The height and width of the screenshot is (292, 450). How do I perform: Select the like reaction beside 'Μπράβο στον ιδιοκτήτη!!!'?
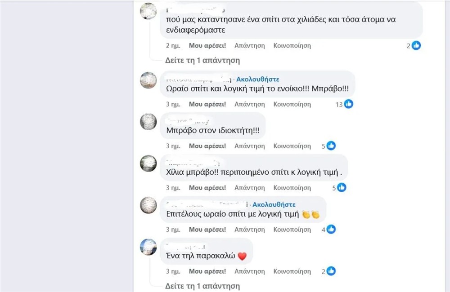[330, 145]
